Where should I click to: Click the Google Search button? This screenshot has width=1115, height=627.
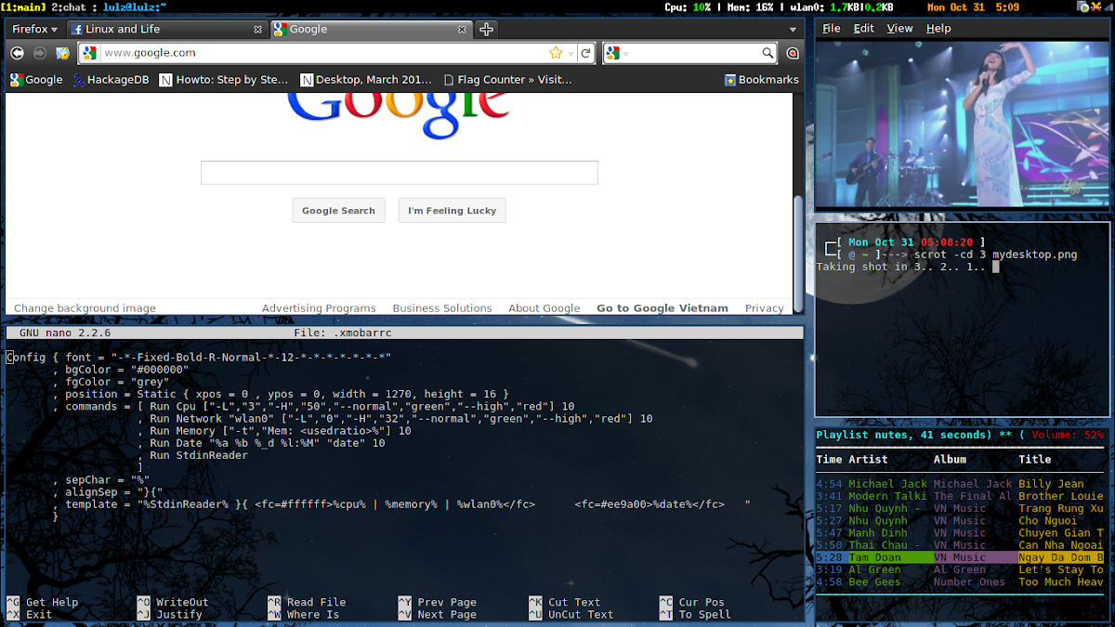pos(338,211)
